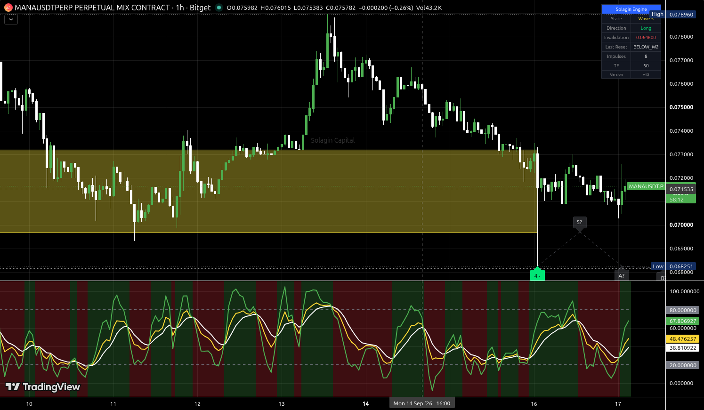Click the Impulses row label
This screenshot has height=410, width=704.
[616, 56]
